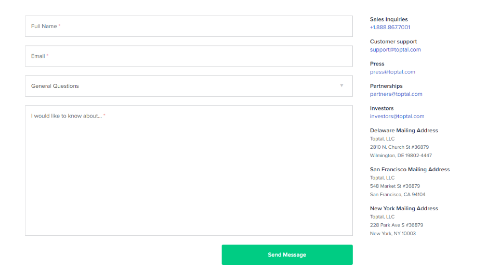Select the Delaware Mailing Address heading
The height and width of the screenshot is (280, 487).
point(404,131)
